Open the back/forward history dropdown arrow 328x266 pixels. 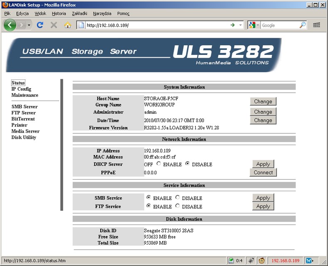click(29, 25)
